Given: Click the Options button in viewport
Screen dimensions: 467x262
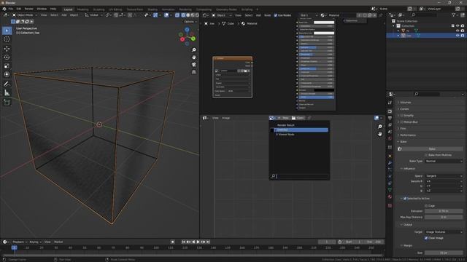Looking at the screenshot, I should coord(190,22).
